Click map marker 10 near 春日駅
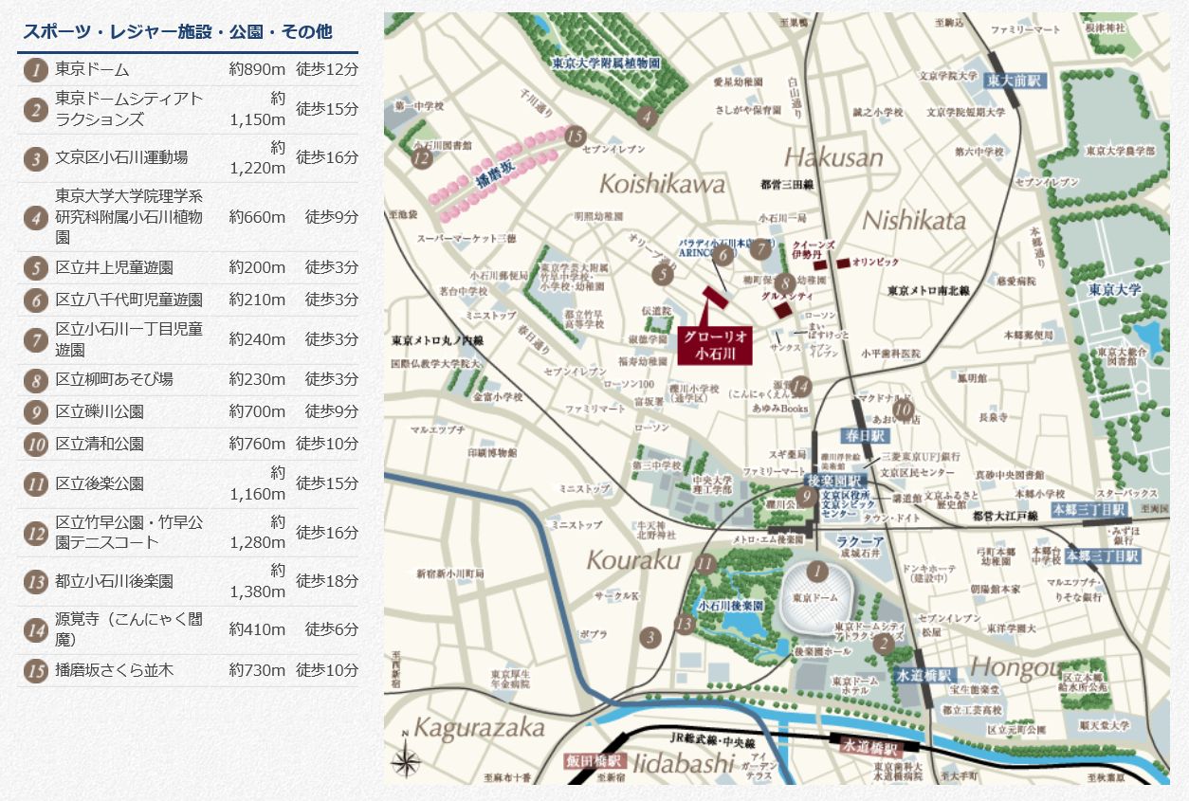This screenshot has width=1189, height=801. [x=905, y=410]
